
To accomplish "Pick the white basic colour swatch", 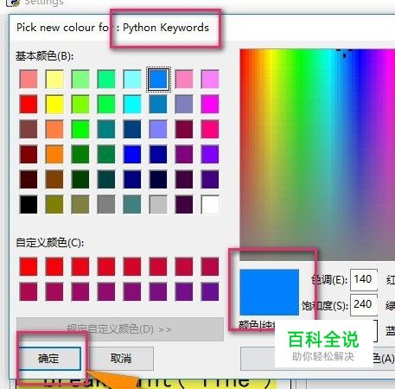I will pos(210,204).
